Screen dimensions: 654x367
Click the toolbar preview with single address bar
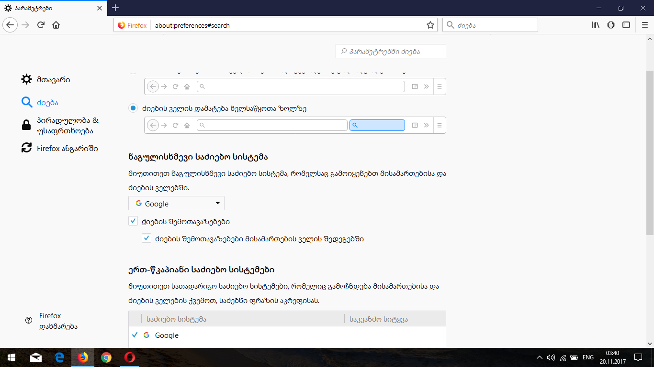(295, 86)
